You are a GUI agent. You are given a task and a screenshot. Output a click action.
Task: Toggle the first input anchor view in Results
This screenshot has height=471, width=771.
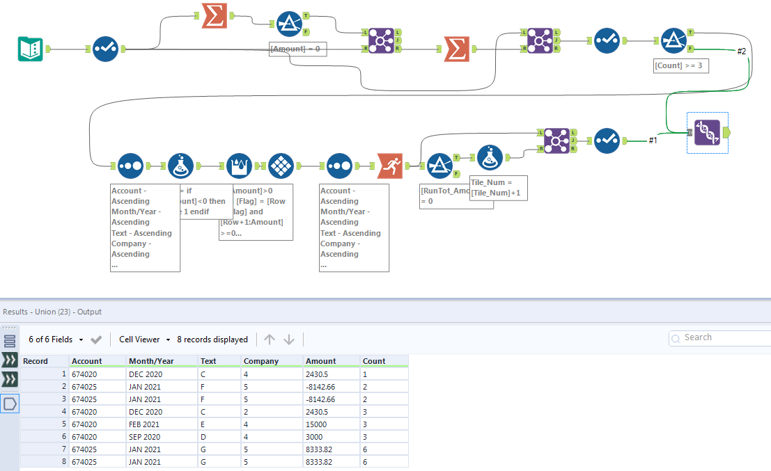9,360
